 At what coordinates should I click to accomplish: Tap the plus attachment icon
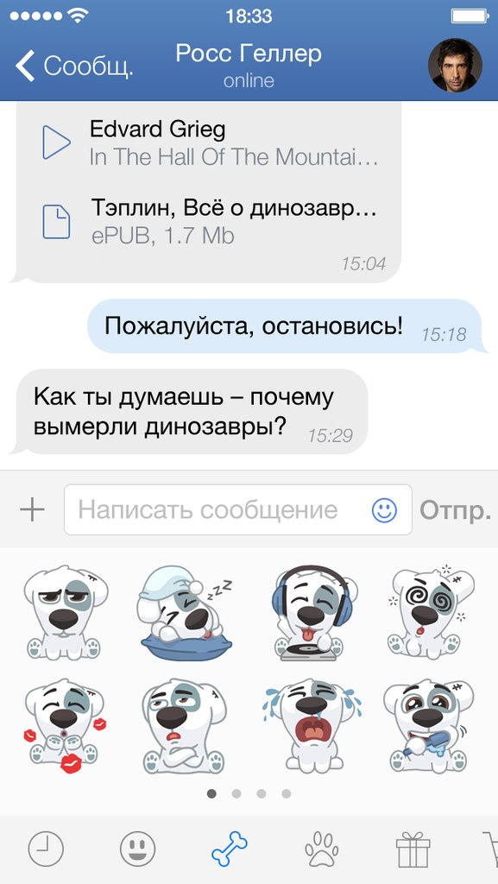(x=32, y=509)
